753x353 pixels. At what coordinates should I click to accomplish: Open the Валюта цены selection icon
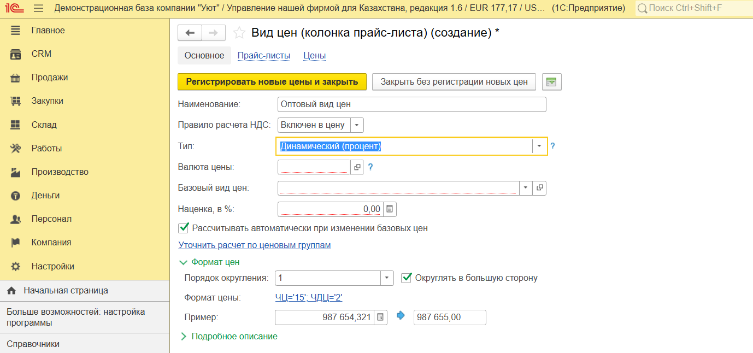click(x=357, y=167)
